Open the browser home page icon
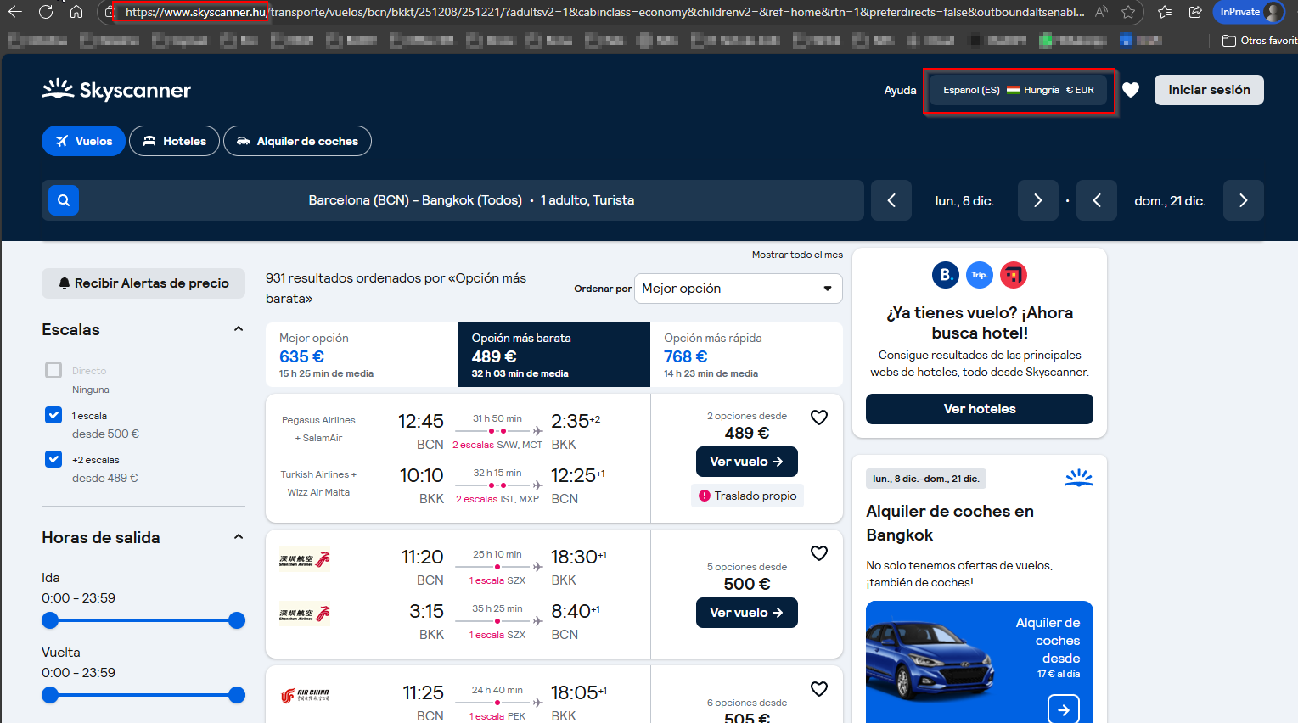Screen dimensions: 1298x723 pos(76,12)
